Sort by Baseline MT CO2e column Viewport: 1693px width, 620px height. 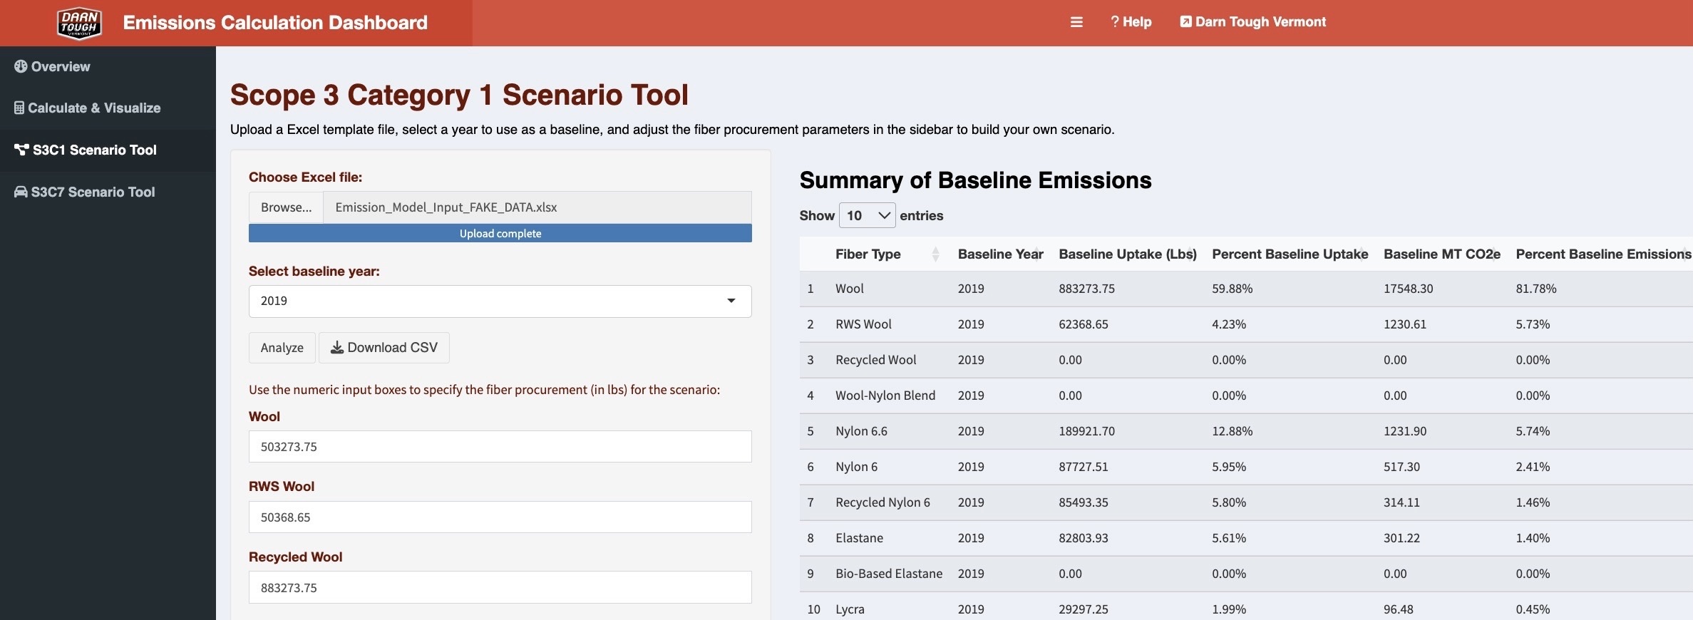pos(1442,254)
